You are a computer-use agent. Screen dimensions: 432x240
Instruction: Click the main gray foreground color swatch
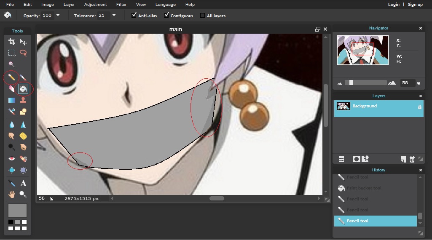(x=17, y=210)
